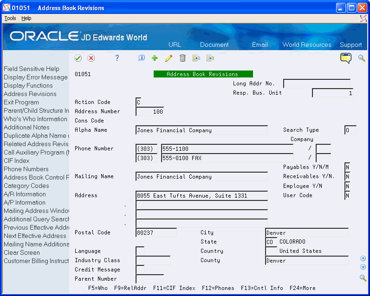Click the green plus Add icon
370x296 pixels.
coord(155,58)
